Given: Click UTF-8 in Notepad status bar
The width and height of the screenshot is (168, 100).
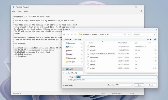Looking at the screenshot, I should (x=132, y=93).
